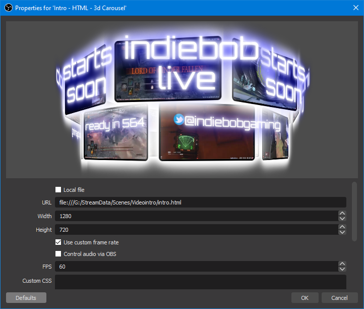Image resolution: width=364 pixels, height=309 pixels.
Task: Decrease FPS with down arrow
Action: (342, 269)
